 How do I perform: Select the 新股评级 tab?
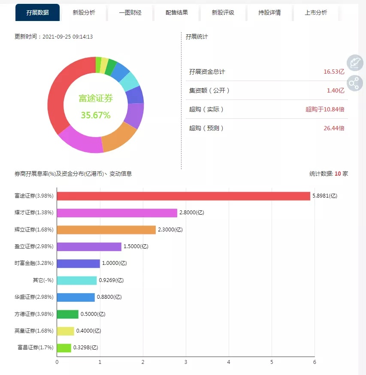[x=223, y=12]
